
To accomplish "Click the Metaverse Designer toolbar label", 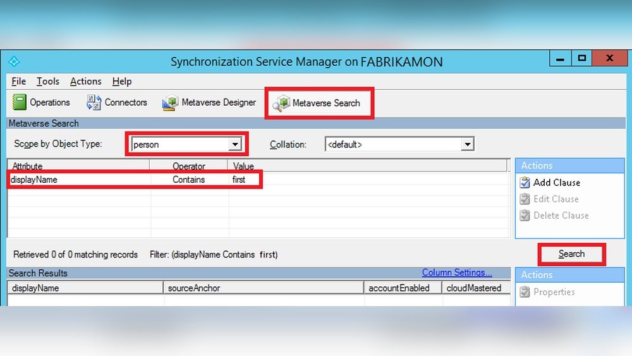I will click(219, 102).
